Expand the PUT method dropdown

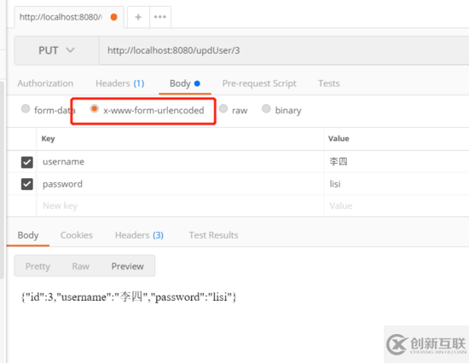point(56,50)
